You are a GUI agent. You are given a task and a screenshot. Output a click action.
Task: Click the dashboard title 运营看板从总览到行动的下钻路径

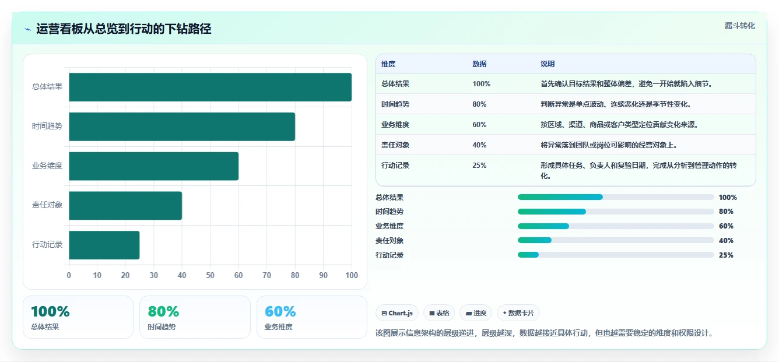click(124, 29)
